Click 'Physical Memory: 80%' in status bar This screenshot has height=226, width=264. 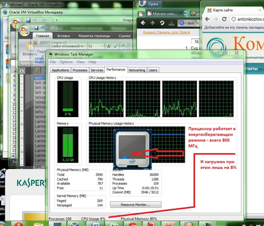pyautogui.click(x=139, y=219)
